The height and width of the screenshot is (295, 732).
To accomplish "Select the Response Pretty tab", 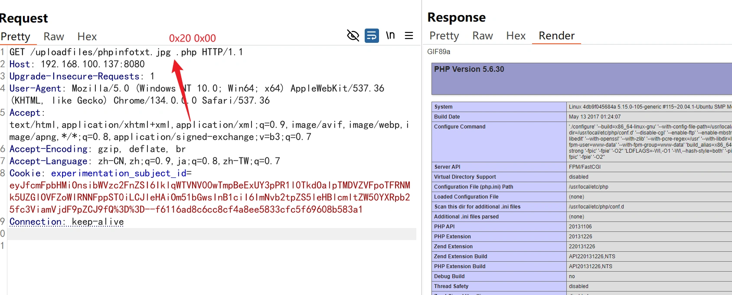I will click(x=444, y=36).
